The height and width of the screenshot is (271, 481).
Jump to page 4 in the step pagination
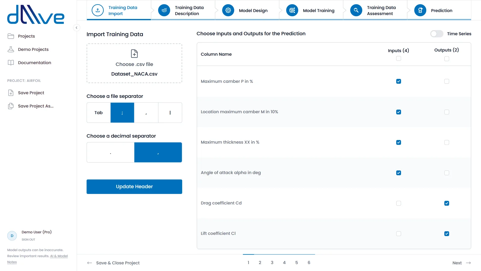click(284, 263)
